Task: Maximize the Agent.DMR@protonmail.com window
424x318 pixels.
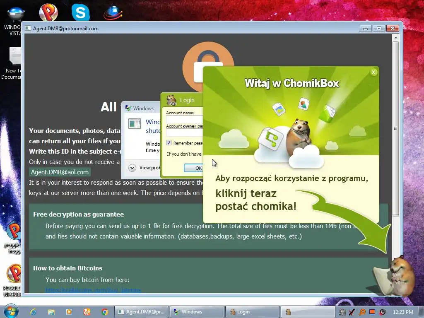Action: pos(379,29)
